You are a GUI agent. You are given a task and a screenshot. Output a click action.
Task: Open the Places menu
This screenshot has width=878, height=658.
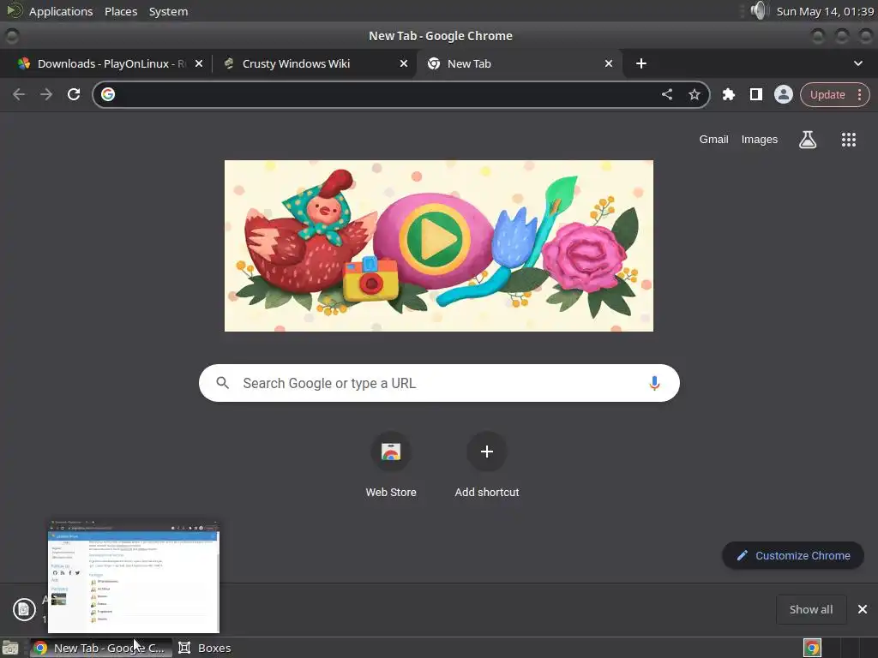click(x=121, y=11)
